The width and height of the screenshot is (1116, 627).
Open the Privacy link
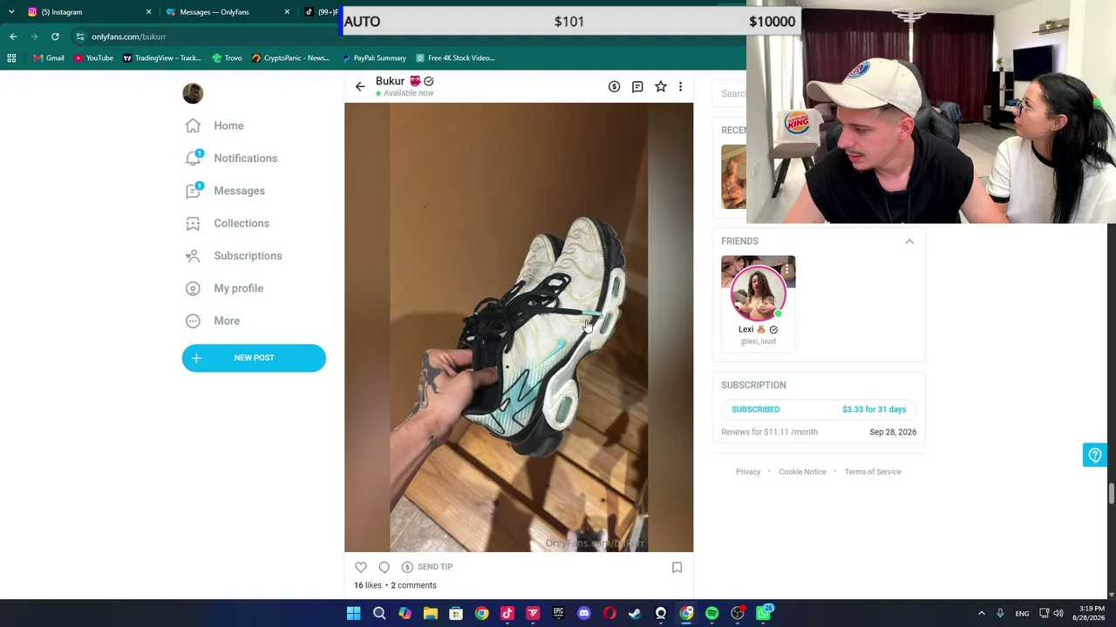click(748, 472)
